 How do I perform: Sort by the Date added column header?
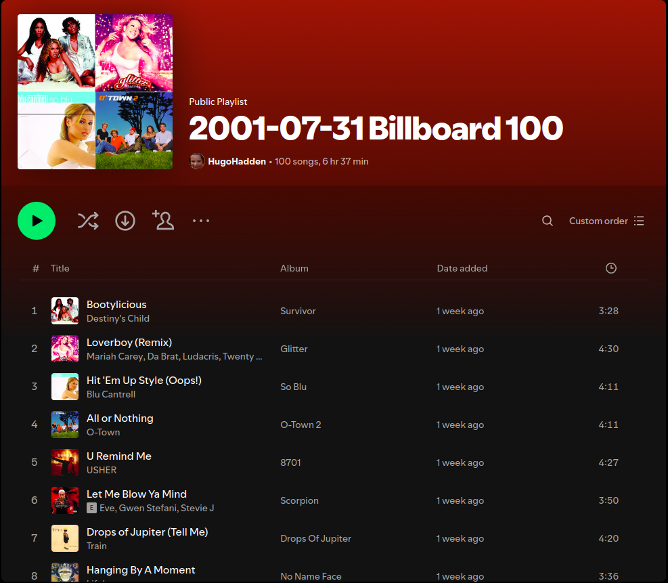point(462,268)
